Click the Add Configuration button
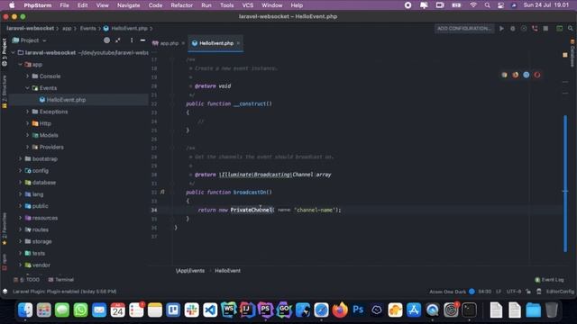577x324 pixels. click(463, 28)
